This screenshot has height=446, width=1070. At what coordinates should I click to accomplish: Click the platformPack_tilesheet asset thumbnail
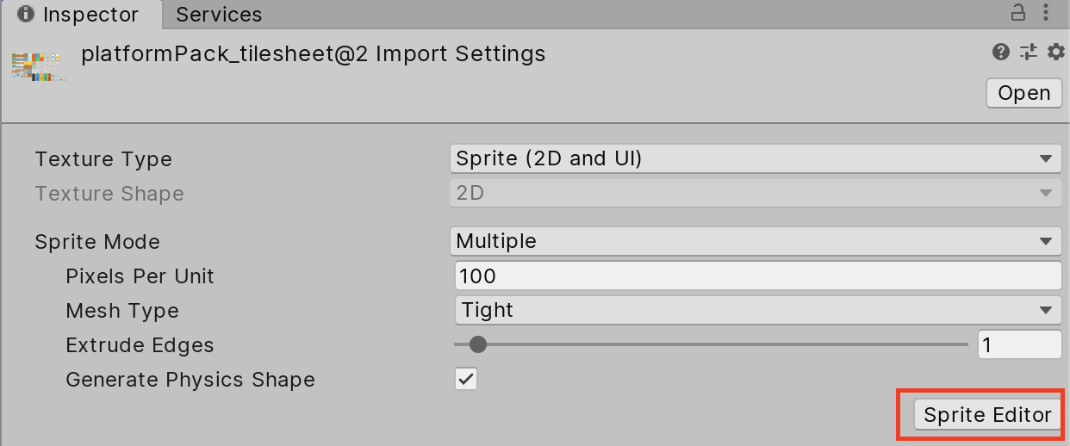[39, 65]
